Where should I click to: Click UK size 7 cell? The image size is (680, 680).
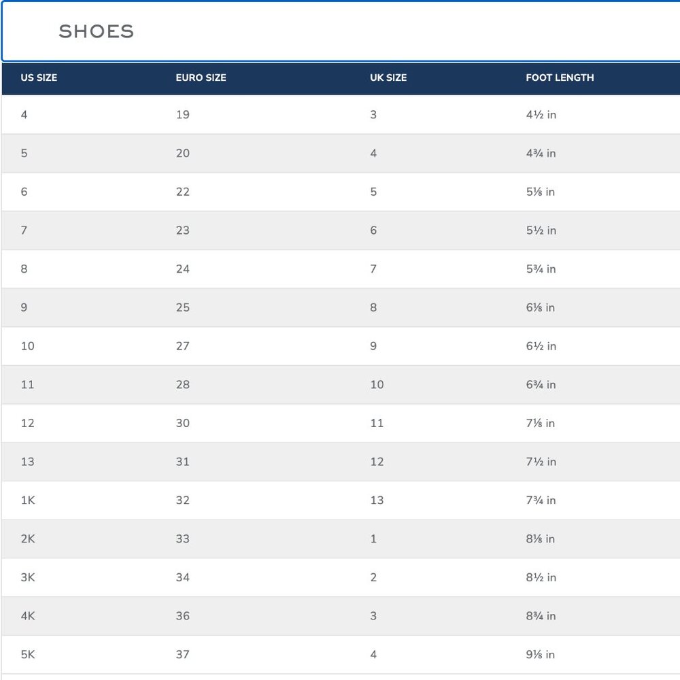(x=373, y=269)
